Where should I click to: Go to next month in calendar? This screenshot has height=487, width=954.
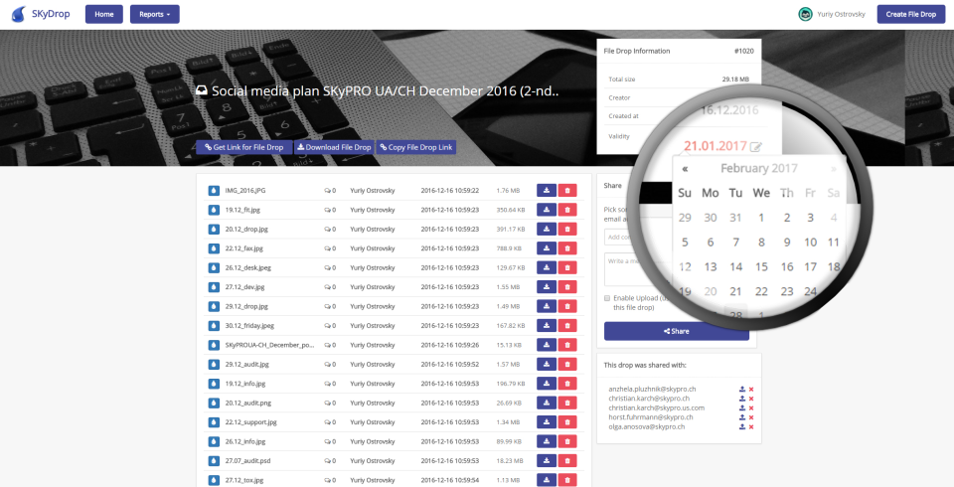833,169
